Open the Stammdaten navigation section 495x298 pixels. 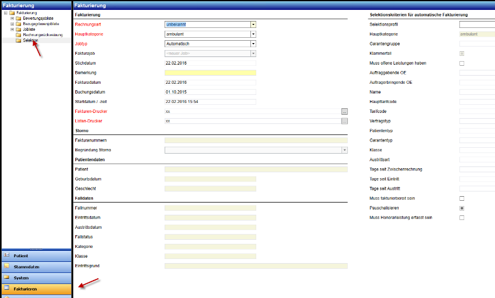[36, 267]
